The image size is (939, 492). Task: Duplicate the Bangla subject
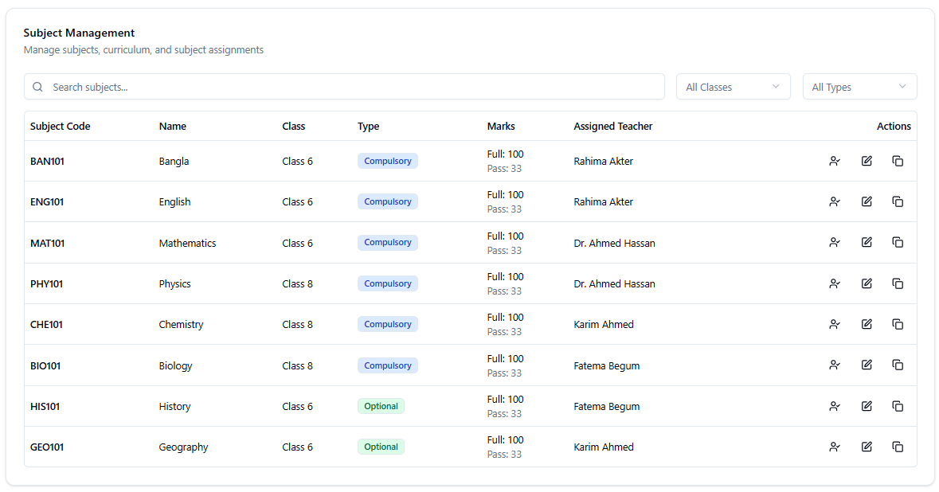coord(898,161)
